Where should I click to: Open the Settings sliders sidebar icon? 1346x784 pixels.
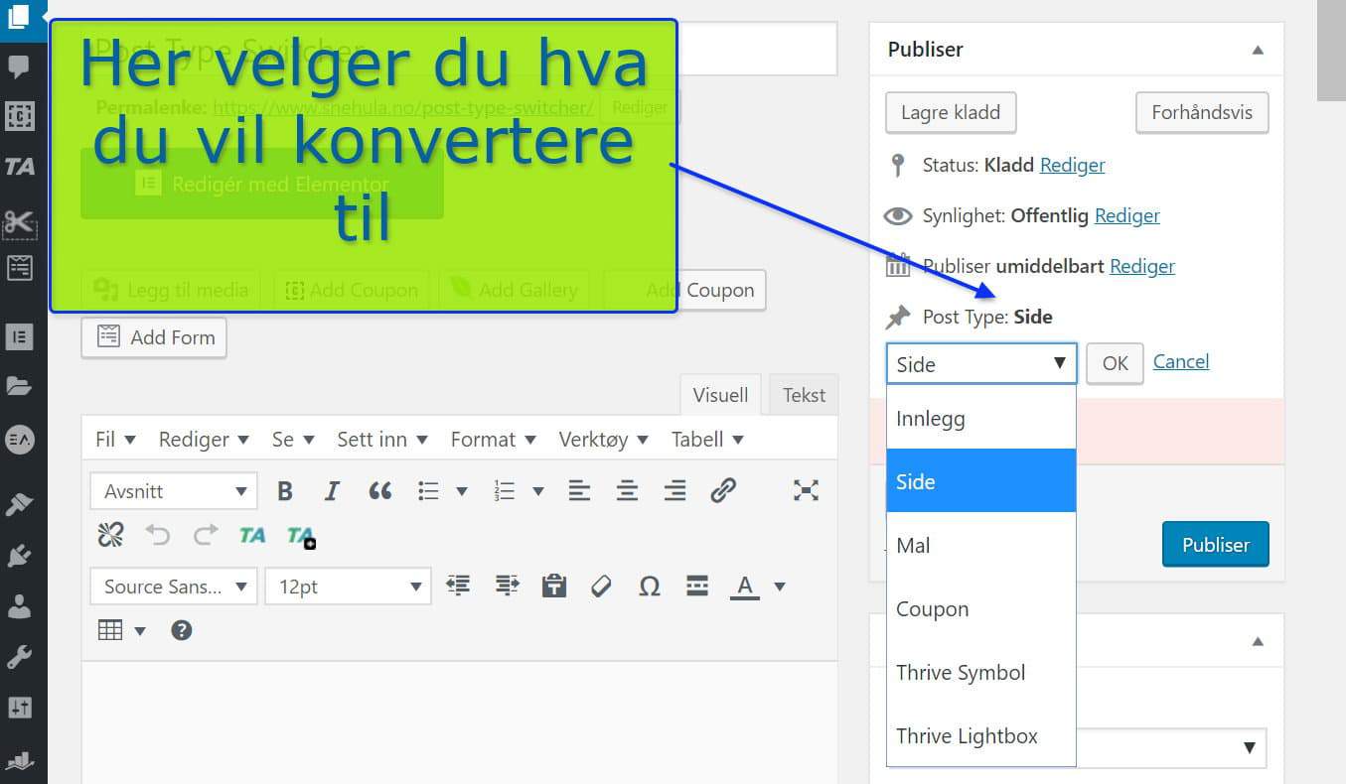pos(19,708)
